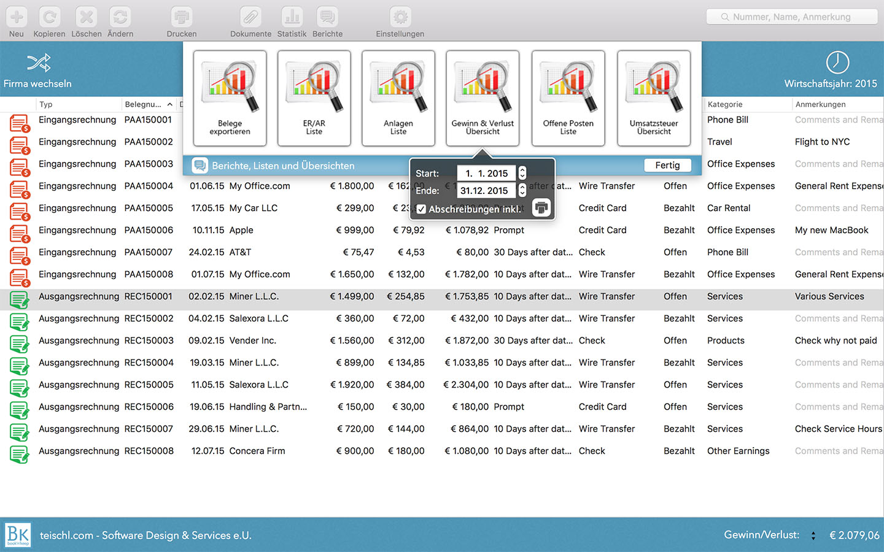Sort by the Belegnummer column header
The width and height of the screenshot is (884, 552).
click(x=149, y=104)
